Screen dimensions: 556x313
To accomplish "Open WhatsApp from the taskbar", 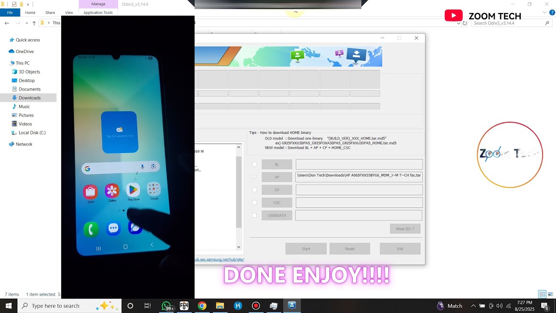I will pos(166,306).
